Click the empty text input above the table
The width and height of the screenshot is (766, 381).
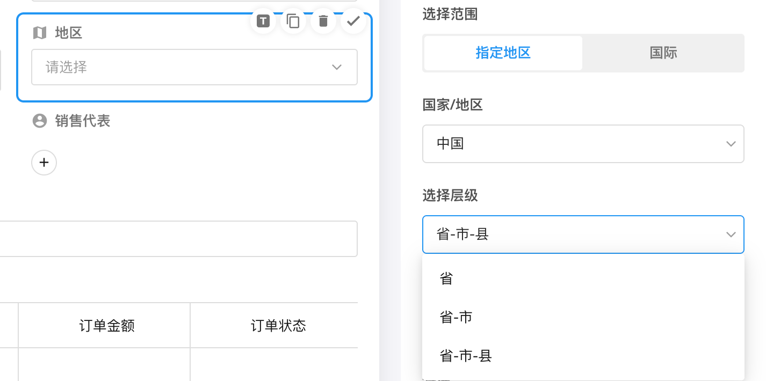[x=177, y=239]
